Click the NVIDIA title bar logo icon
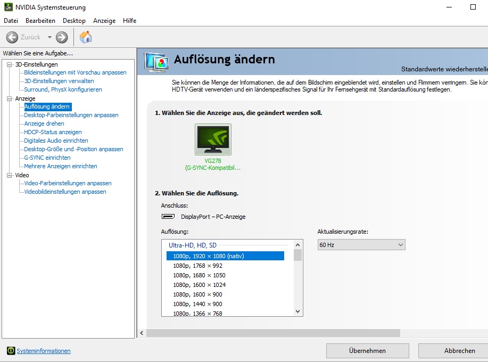 (9, 7)
